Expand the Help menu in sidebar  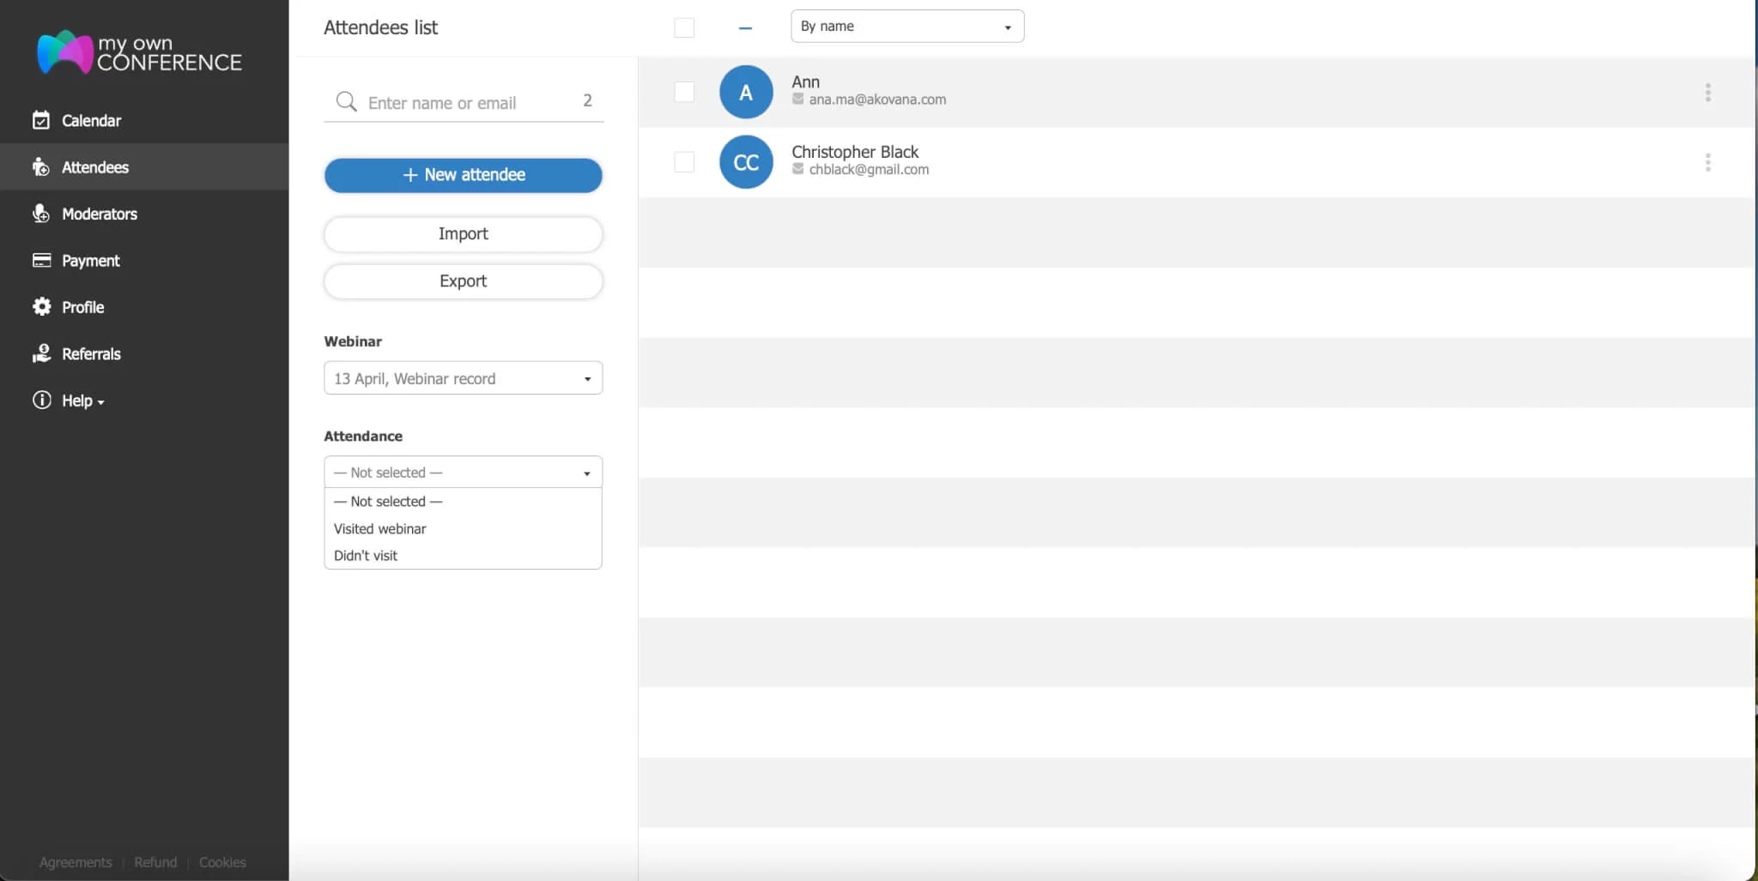click(82, 401)
